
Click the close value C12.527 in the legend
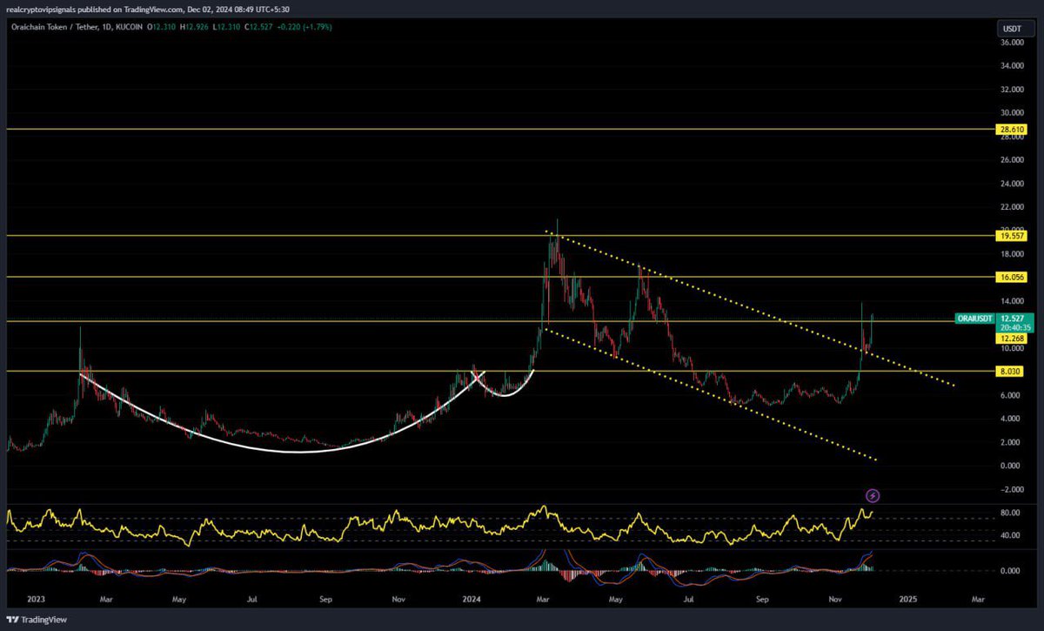click(x=259, y=28)
